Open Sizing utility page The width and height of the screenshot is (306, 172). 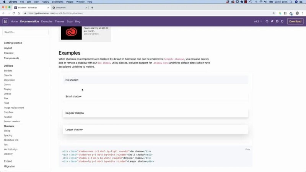[x=7, y=131]
